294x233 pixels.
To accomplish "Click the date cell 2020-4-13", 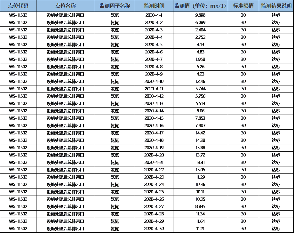I will (154, 103).
